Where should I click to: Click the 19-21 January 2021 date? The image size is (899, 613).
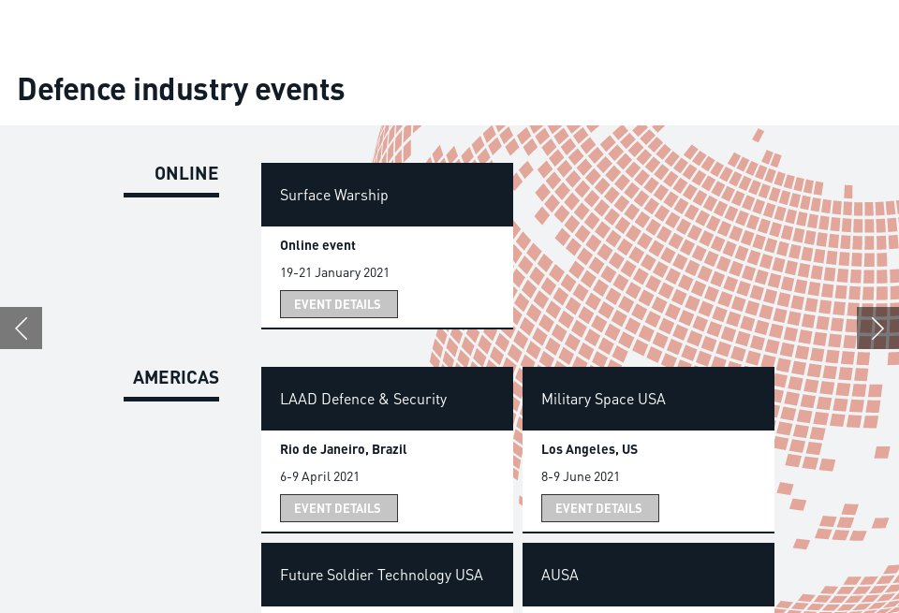point(334,272)
